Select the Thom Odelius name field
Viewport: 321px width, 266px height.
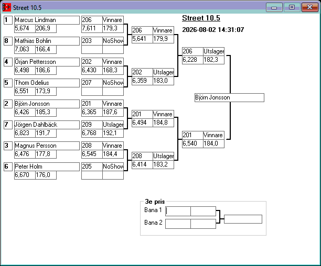47,83
